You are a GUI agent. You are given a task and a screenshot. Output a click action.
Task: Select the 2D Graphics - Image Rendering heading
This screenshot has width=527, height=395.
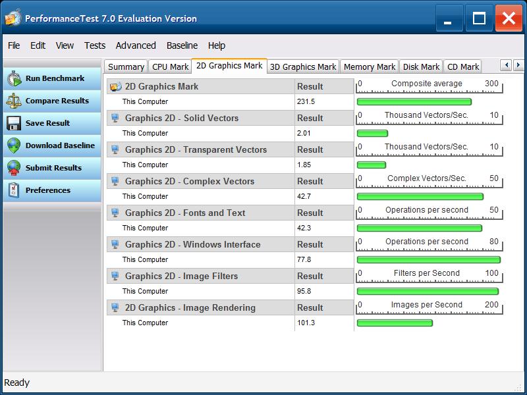pyautogui.click(x=190, y=307)
